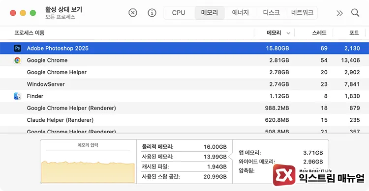Click thread count 54 for Chrome

click(324, 60)
